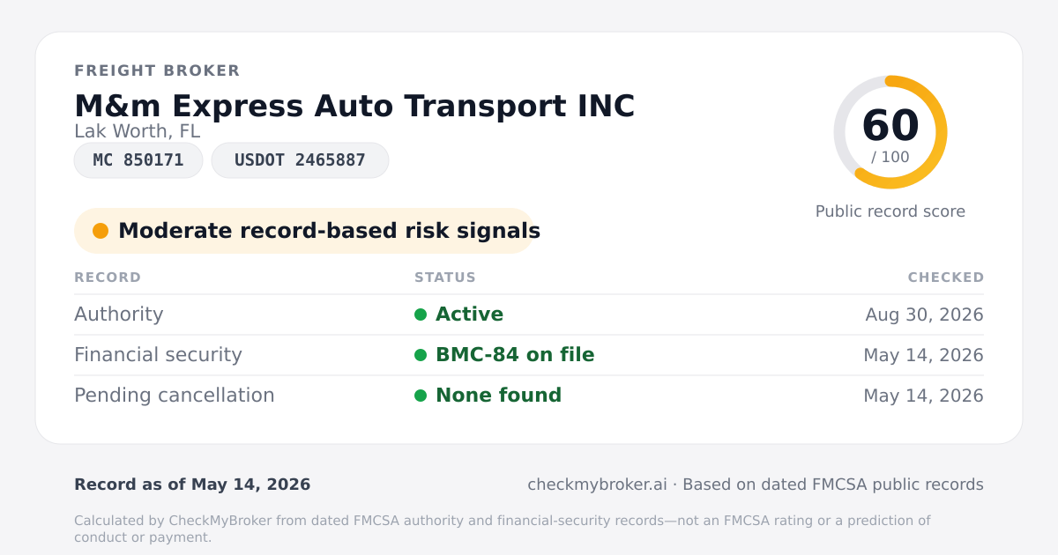
Task: Select the MC 850171 badge
Action: click(x=138, y=160)
